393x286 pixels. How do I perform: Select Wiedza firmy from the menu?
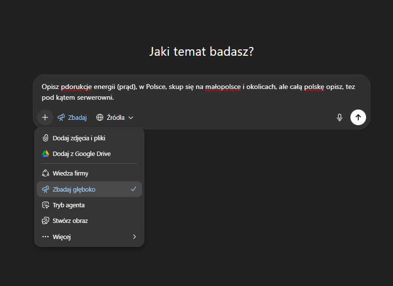pyautogui.click(x=70, y=173)
